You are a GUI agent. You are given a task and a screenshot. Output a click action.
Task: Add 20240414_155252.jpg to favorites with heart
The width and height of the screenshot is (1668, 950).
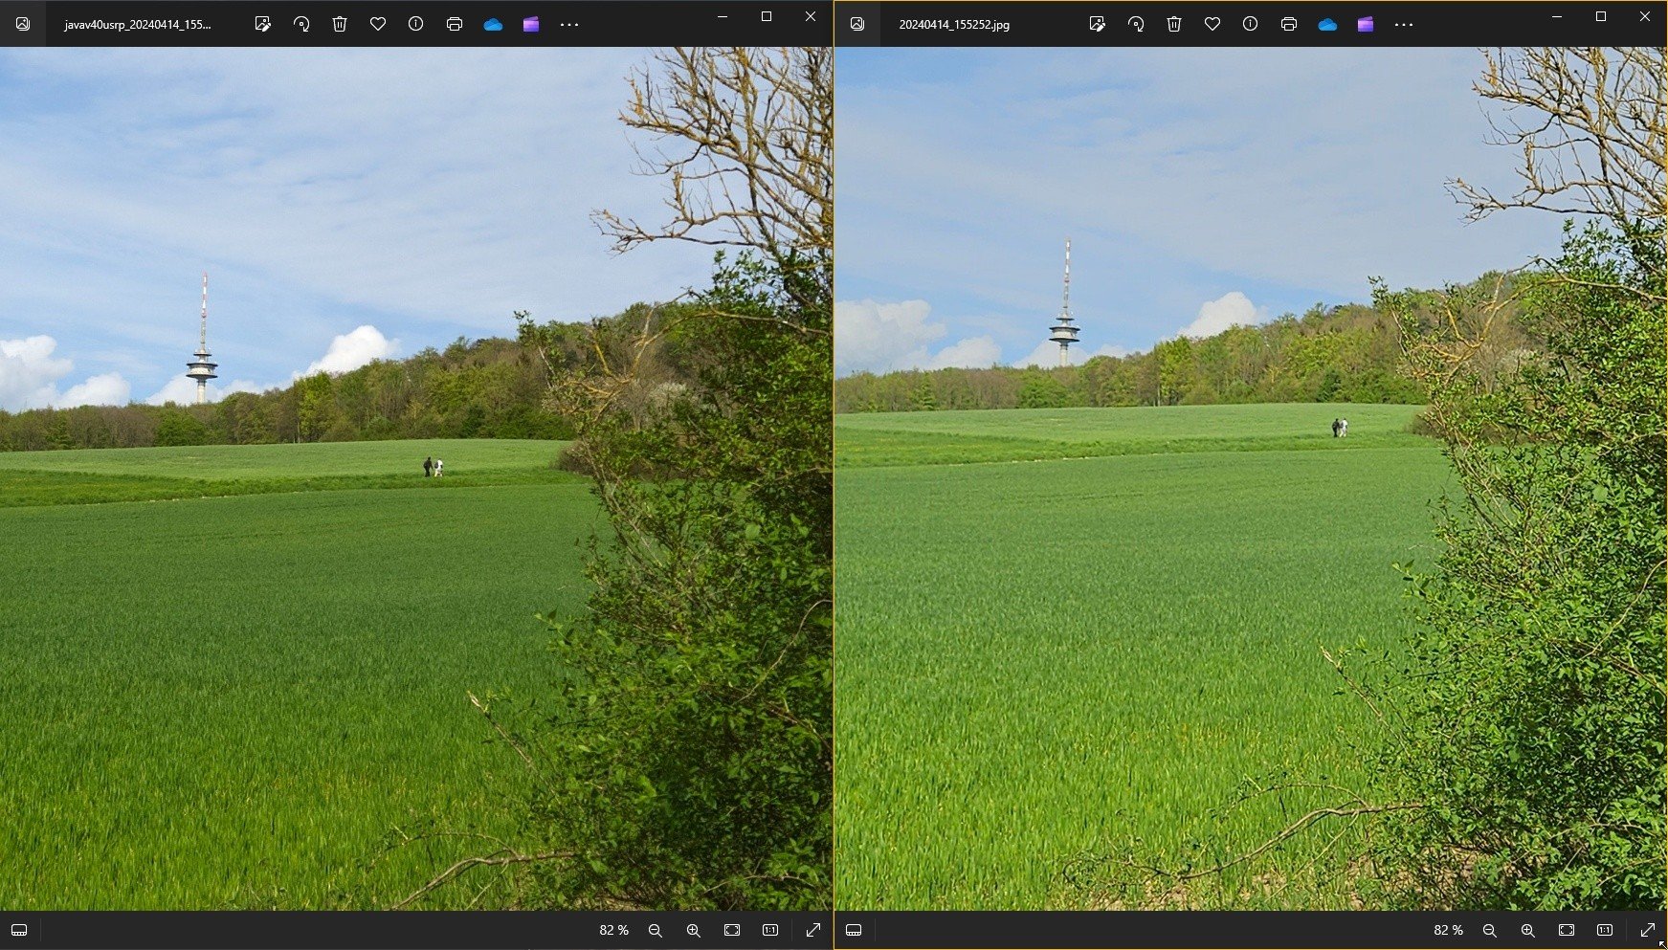click(1212, 24)
